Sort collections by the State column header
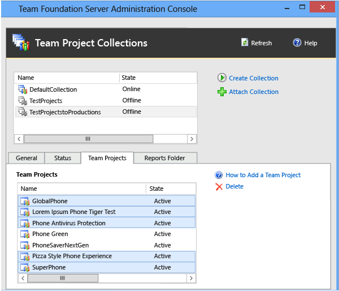Screen dimensions: 339x291 tap(129, 78)
